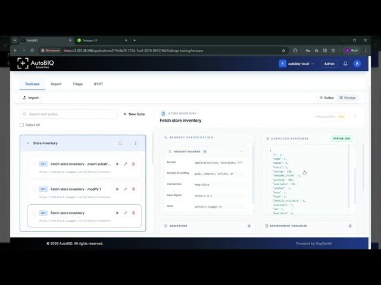Viewport: 381px width, 285px height.
Task: Edit the plain 'Fetch store inventory' test
Action: (126, 213)
